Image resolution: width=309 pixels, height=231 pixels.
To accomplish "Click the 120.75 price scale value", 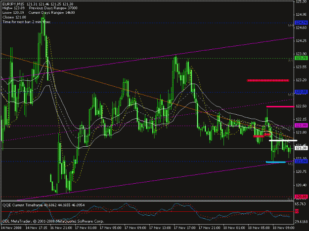I will (x=301, y=172).
